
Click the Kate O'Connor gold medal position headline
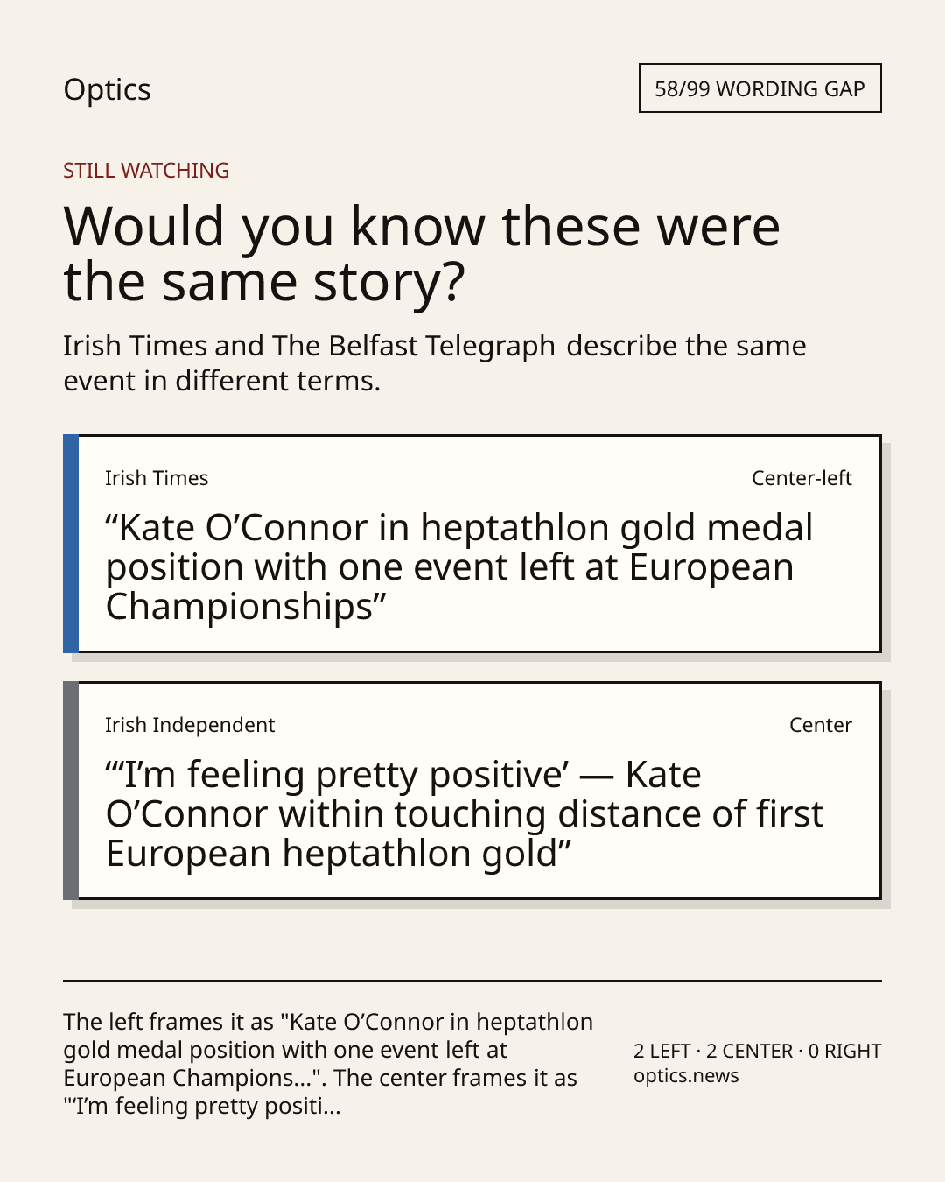458,567
